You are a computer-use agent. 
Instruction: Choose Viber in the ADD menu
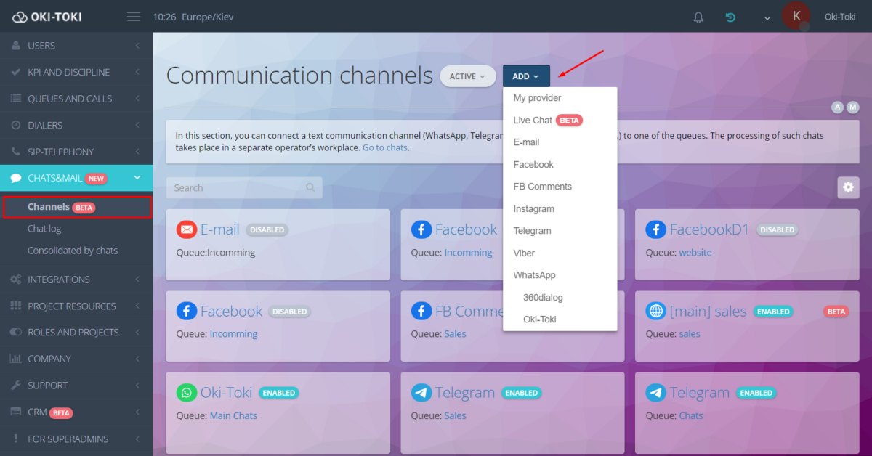[524, 253]
